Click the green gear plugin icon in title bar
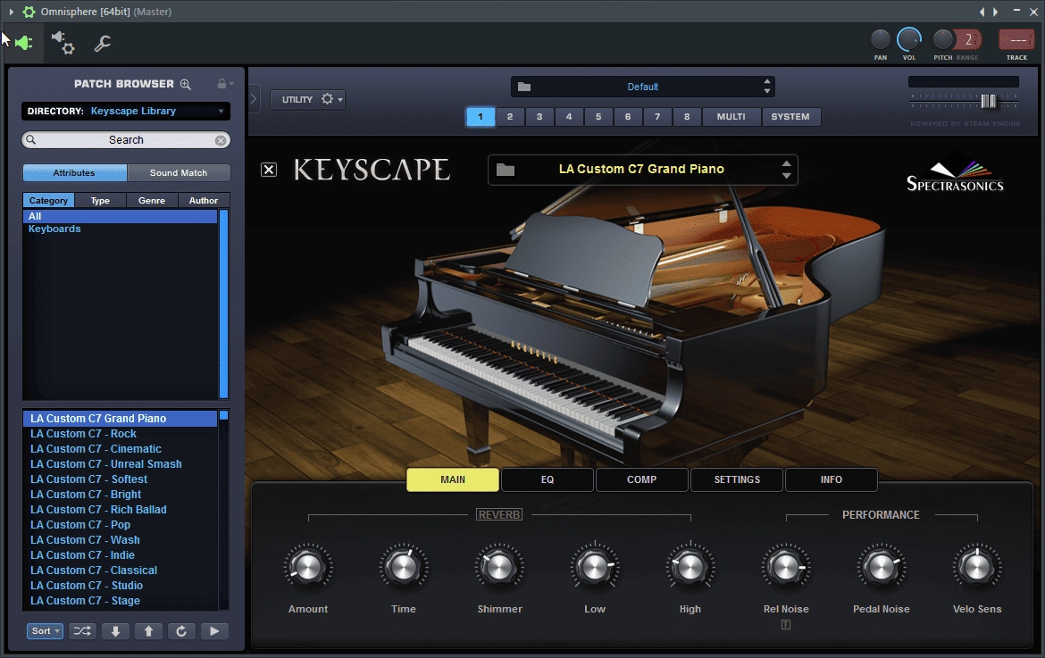Viewport: 1045px width, 658px height. 29,12
